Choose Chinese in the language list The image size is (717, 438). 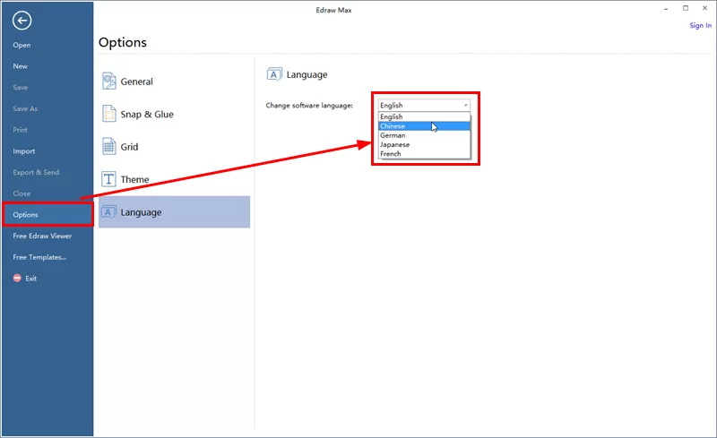click(x=424, y=126)
